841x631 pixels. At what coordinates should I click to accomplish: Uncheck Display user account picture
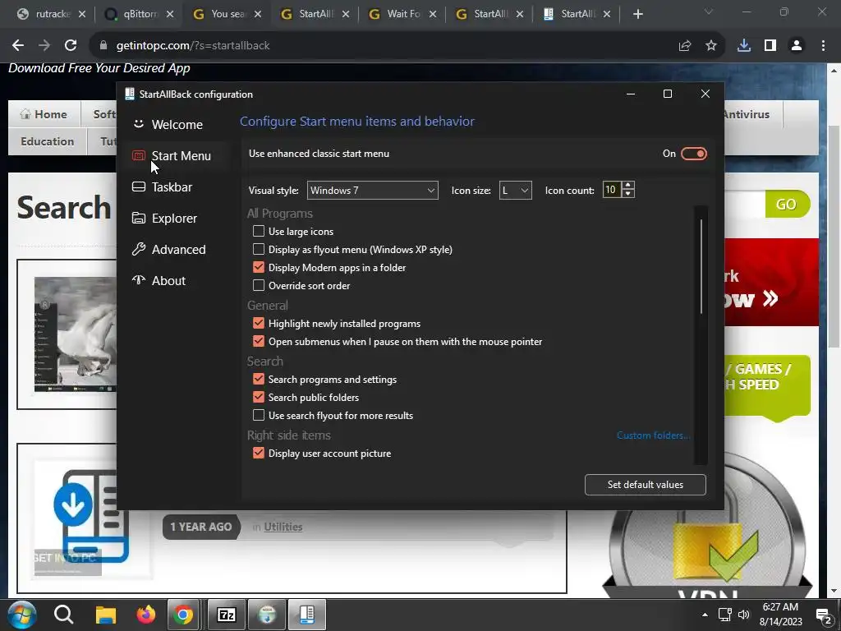click(x=259, y=453)
